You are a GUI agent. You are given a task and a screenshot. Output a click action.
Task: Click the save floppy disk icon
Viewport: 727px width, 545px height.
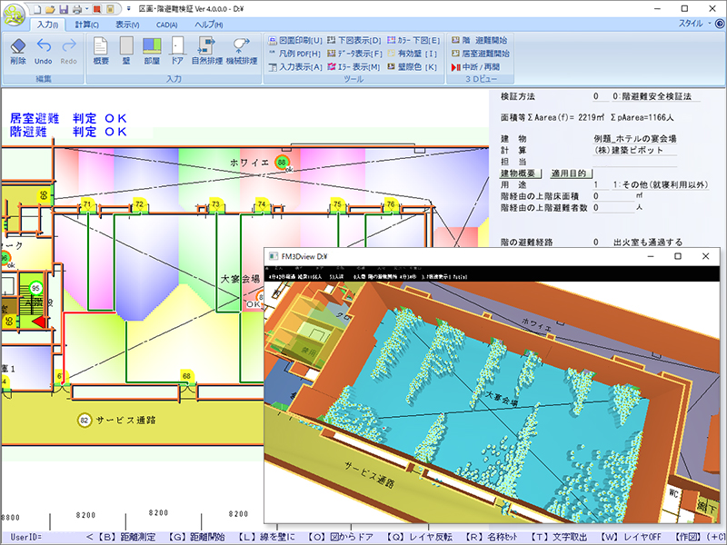pos(74,7)
